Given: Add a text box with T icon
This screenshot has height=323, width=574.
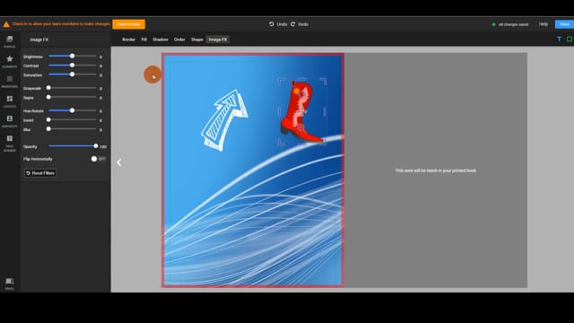Looking at the screenshot, I should [x=559, y=39].
